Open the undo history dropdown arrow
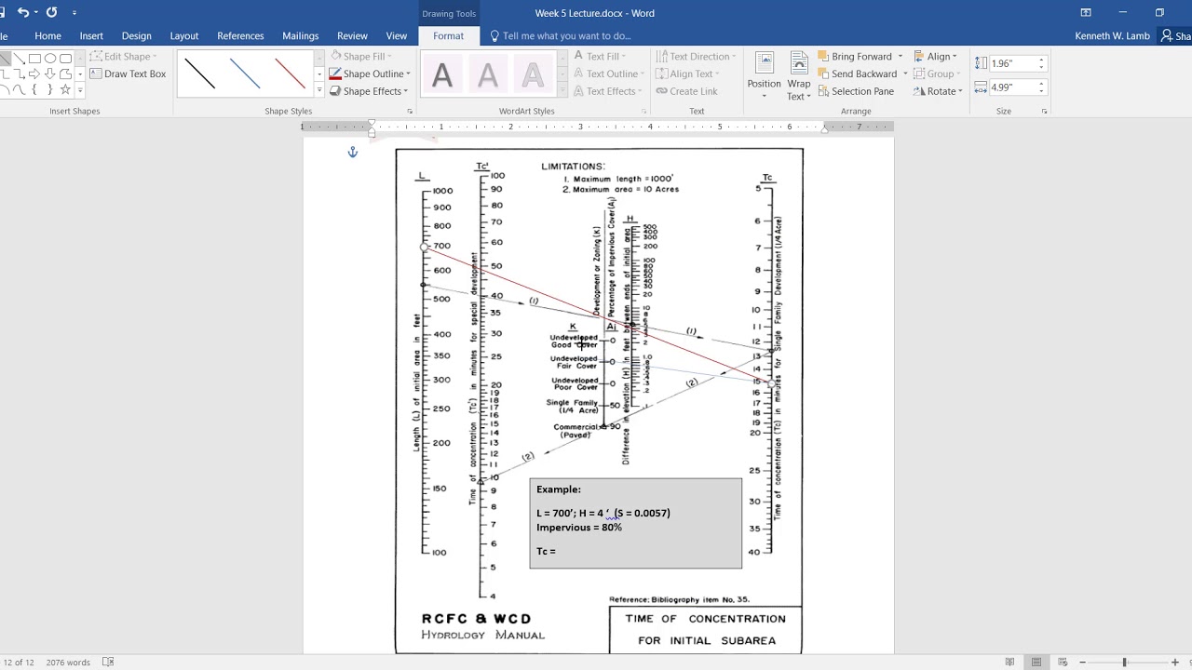 pyautogui.click(x=36, y=13)
